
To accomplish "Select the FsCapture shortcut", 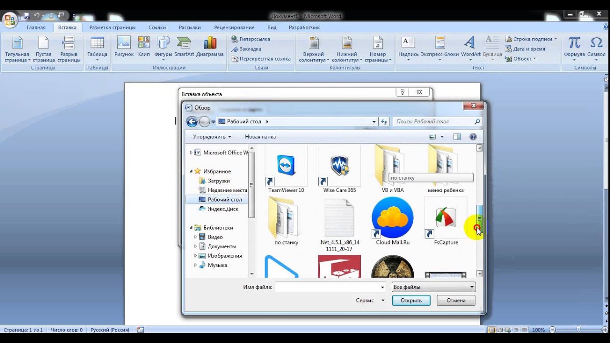I will tap(446, 221).
